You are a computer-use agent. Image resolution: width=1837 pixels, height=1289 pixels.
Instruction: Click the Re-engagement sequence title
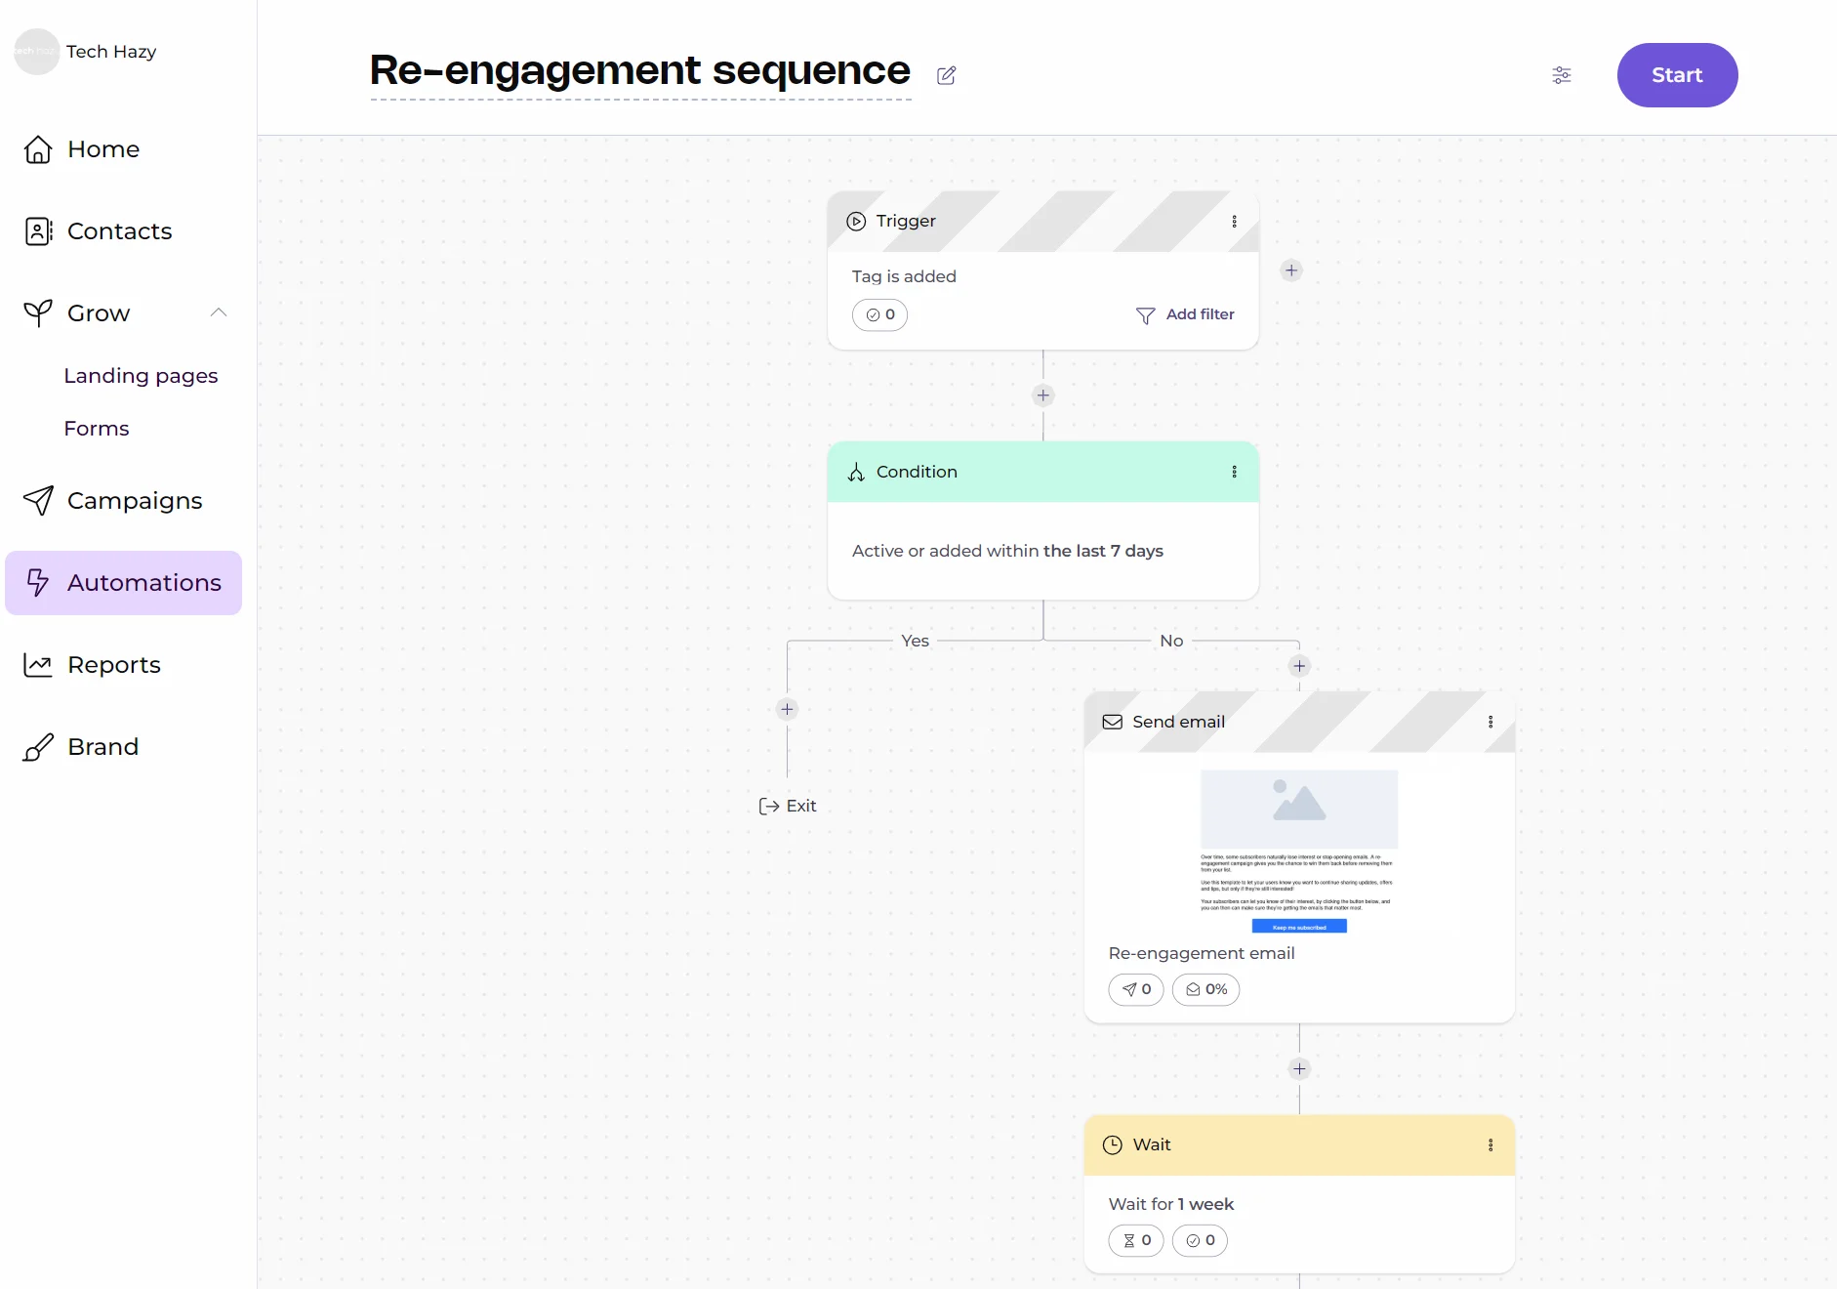tap(640, 71)
